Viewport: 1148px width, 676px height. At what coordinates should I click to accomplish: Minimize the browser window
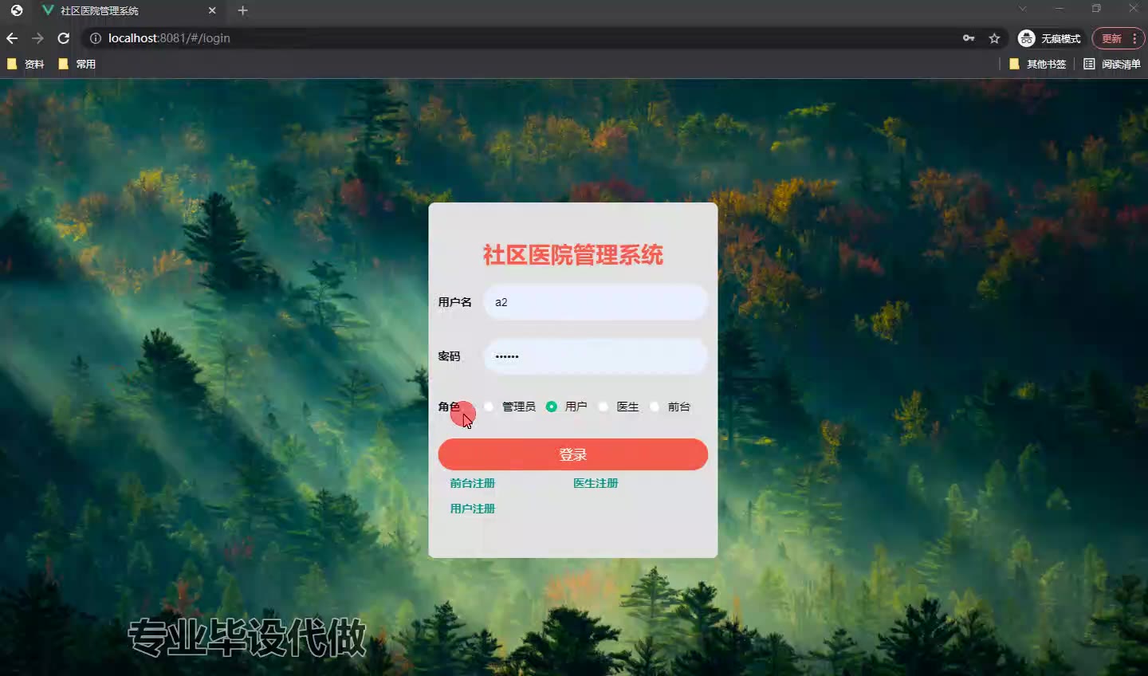[x=1060, y=9]
